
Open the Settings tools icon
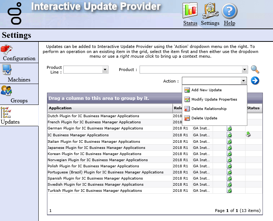pyautogui.click(x=210, y=11)
